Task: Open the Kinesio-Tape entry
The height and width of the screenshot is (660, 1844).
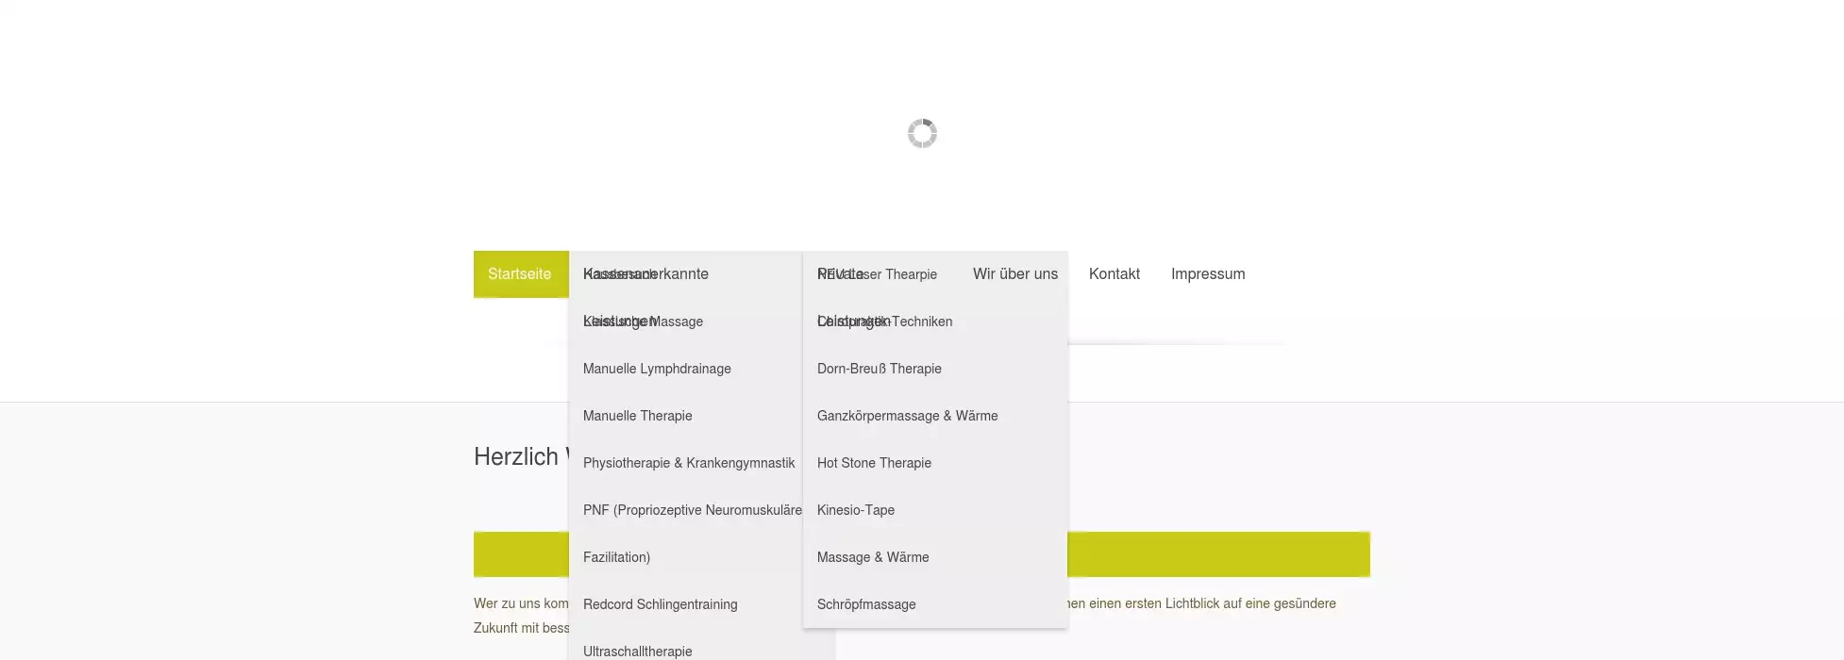Action: click(855, 510)
